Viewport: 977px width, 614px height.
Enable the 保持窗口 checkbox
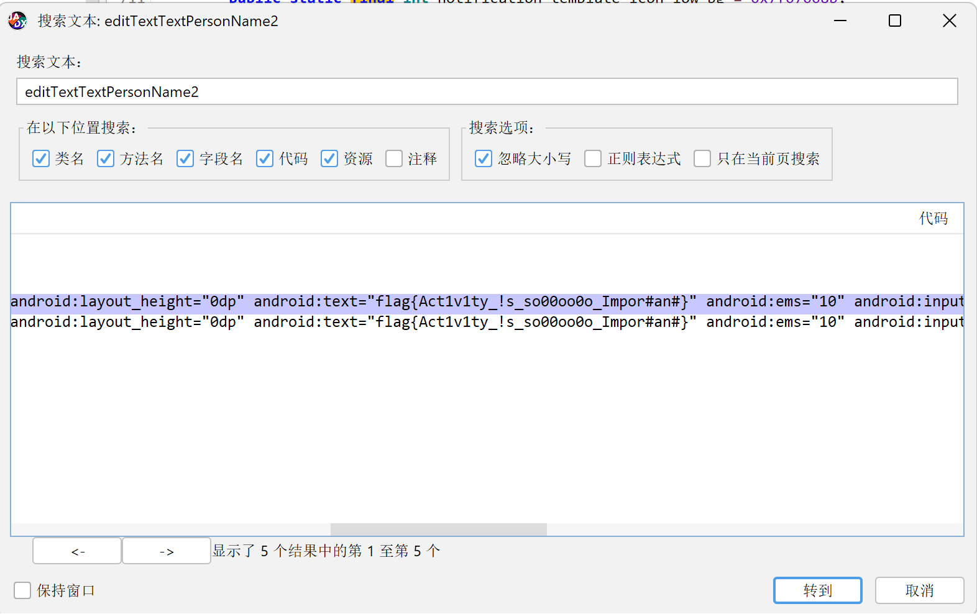click(x=22, y=590)
